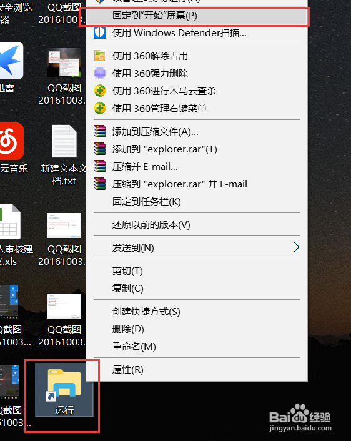The image size is (351, 441).
Task: Choose 复制(C) from context menu
Action: click(197, 289)
